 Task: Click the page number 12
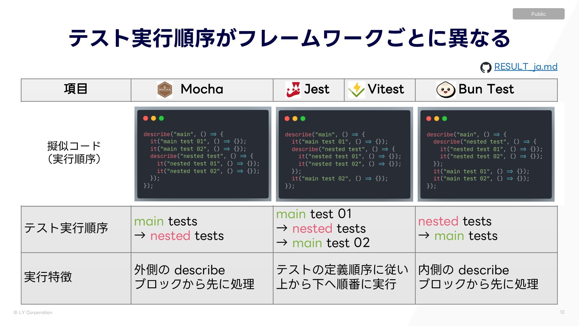tap(562, 312)
